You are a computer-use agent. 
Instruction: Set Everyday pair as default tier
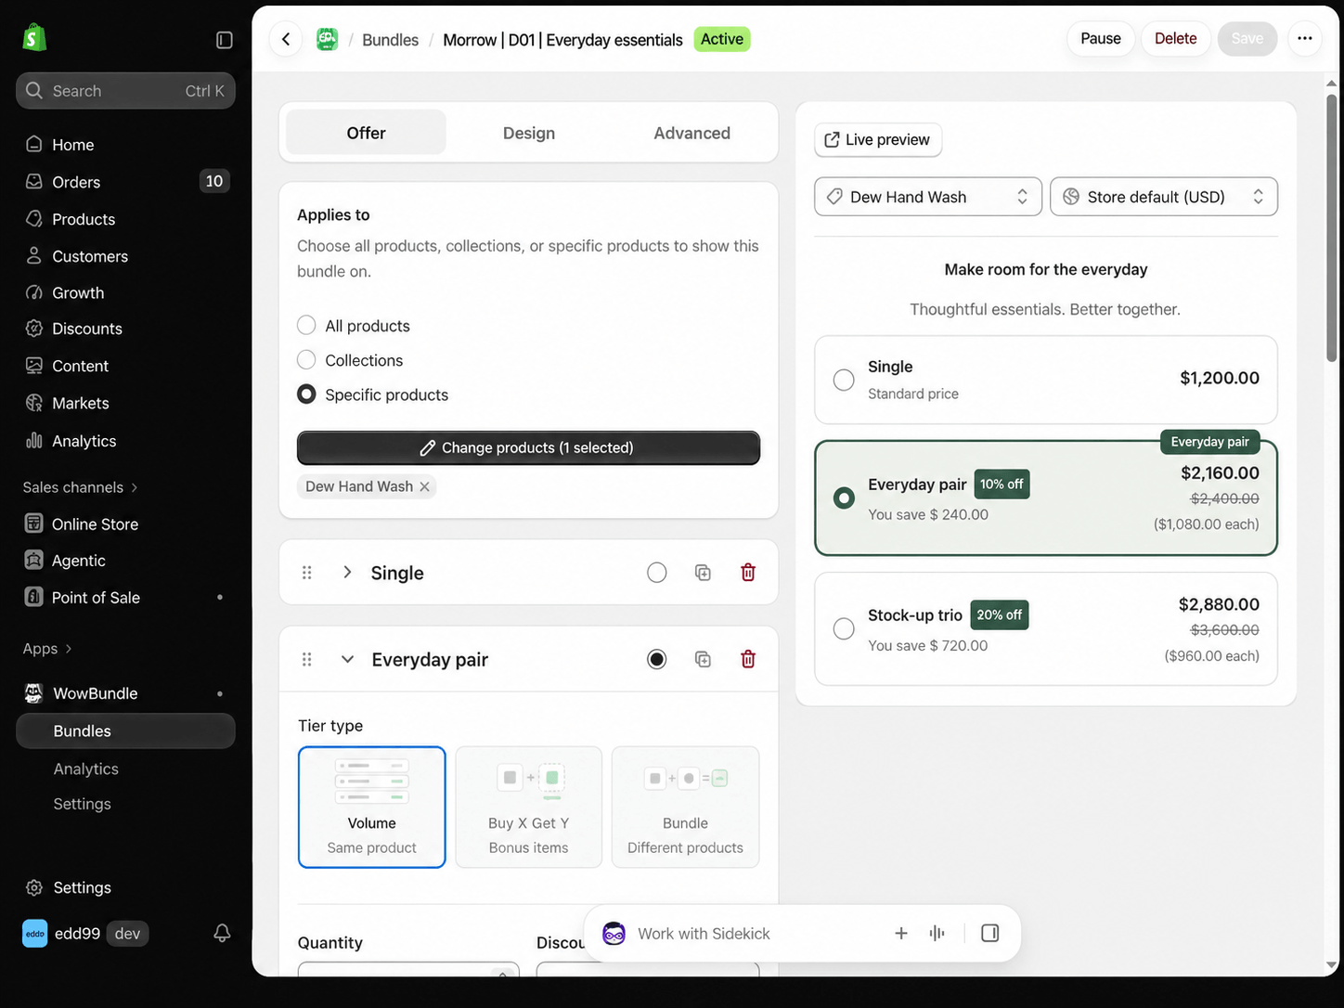point(657,659)
